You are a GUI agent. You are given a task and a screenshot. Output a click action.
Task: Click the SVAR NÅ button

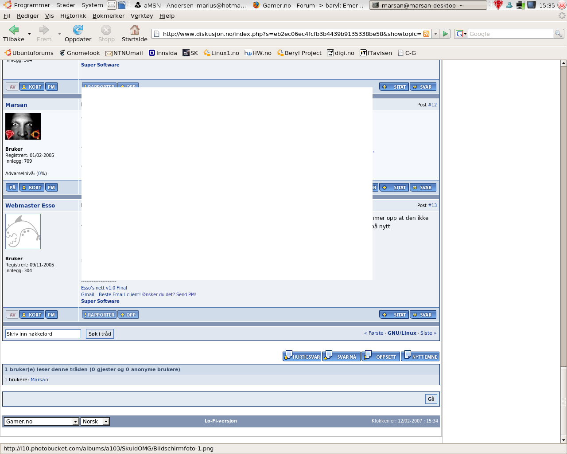click(x=341, y=356)
